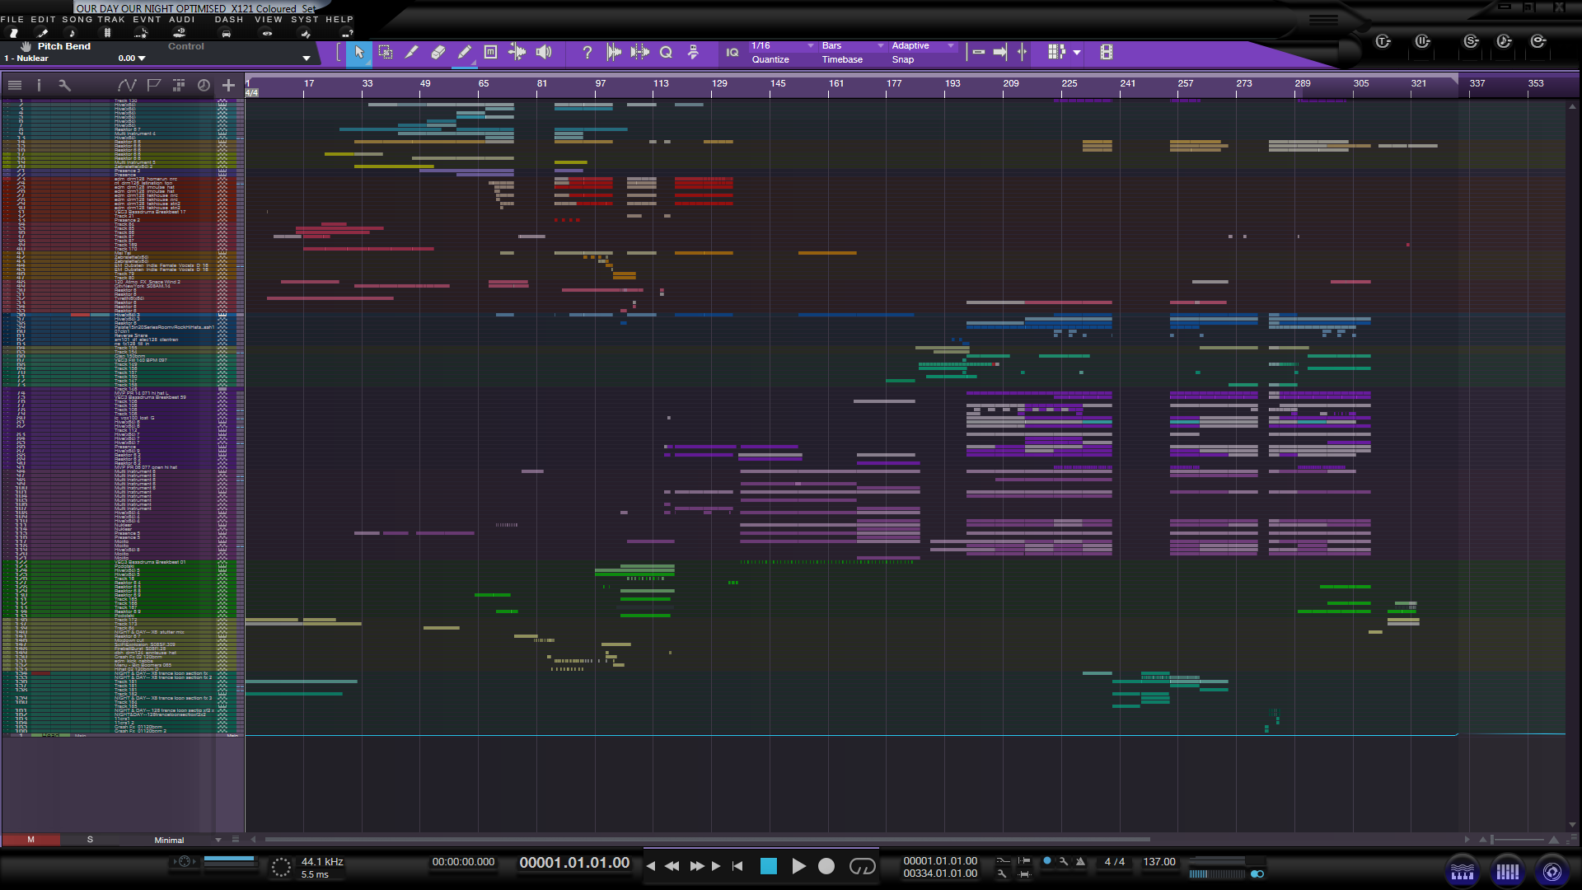The image size is (1582, 890).
Task: Click the fast forward button
Action: 697,866
